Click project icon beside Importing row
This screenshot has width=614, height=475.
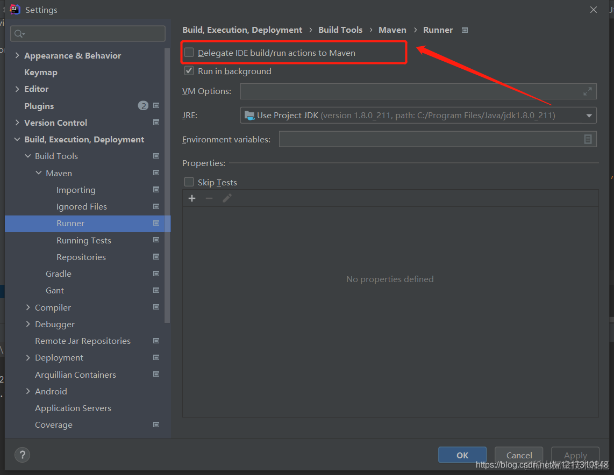[156, 190]
